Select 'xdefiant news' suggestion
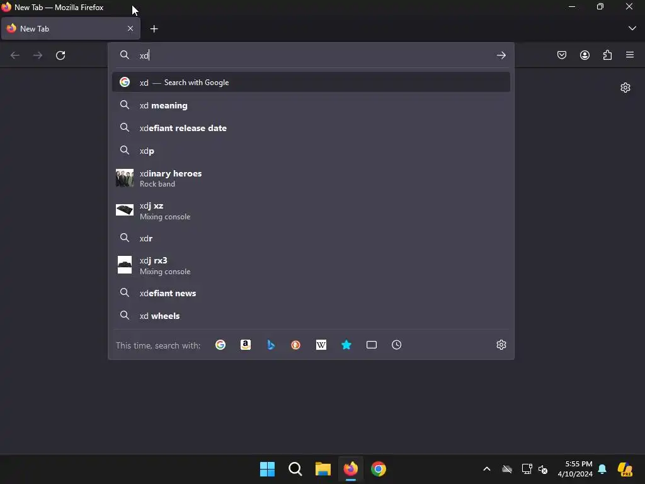Screen dimensions: 645x484 (311, 293)
